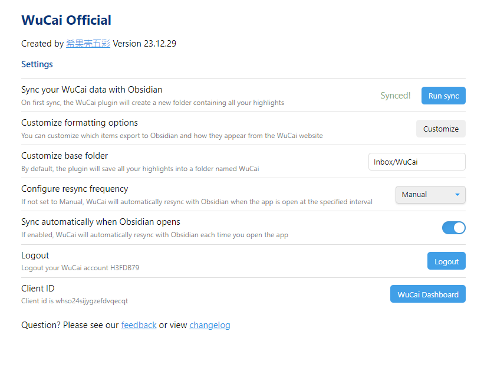Click the green Synced! status text
This screenshot has width=484, height=367.
tap(396, 96)
